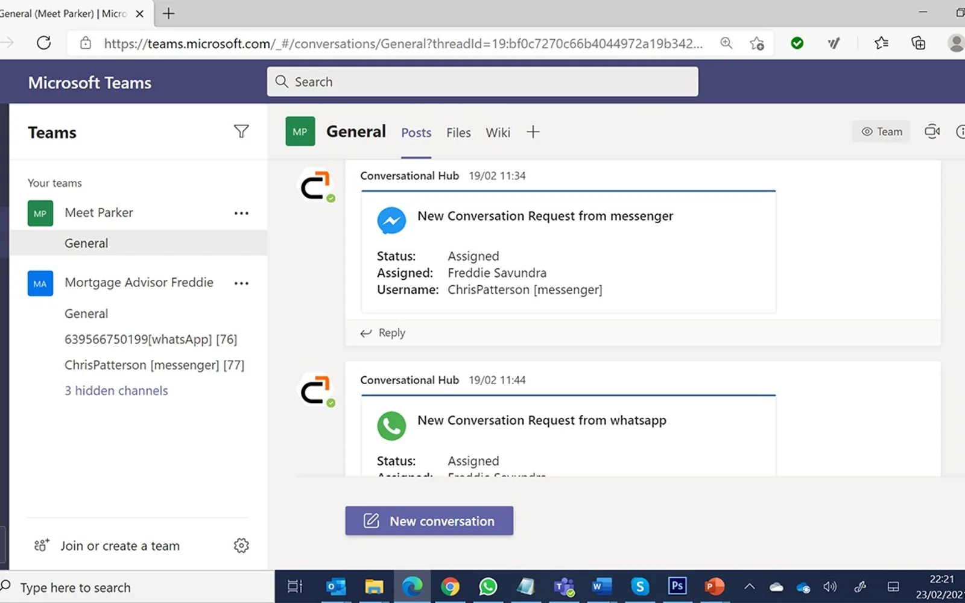Click Join or create a team
This screenshot has width=965, height=603.
point(107,546)
